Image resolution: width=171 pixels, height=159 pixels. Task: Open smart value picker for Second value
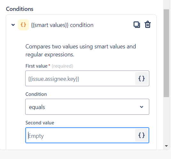142,135
